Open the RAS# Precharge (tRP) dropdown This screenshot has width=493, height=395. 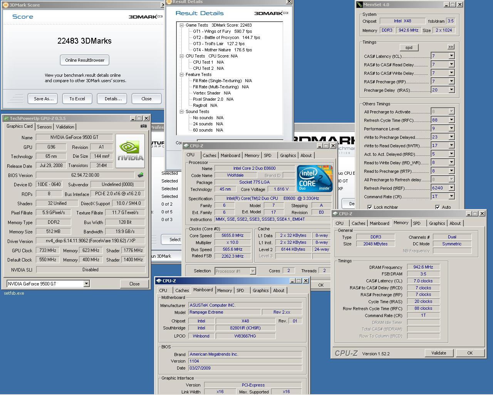tap(451, 81)
